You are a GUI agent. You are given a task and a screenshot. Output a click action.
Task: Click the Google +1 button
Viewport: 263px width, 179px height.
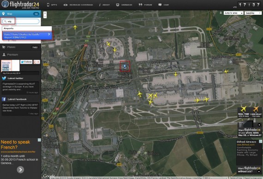coord(36,62)
